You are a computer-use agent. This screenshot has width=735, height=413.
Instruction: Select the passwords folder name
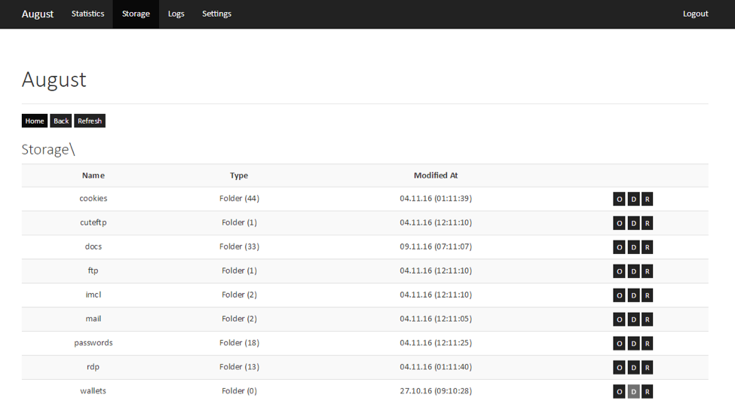[x=93, y=343]
